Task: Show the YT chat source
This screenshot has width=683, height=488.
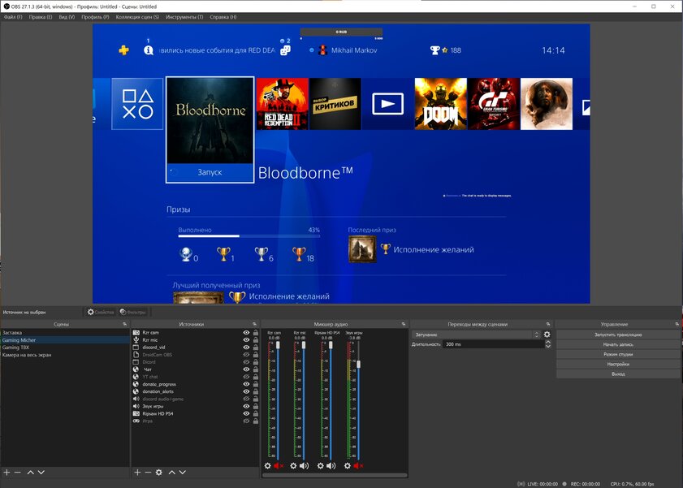Action: [x=246, y=377]
